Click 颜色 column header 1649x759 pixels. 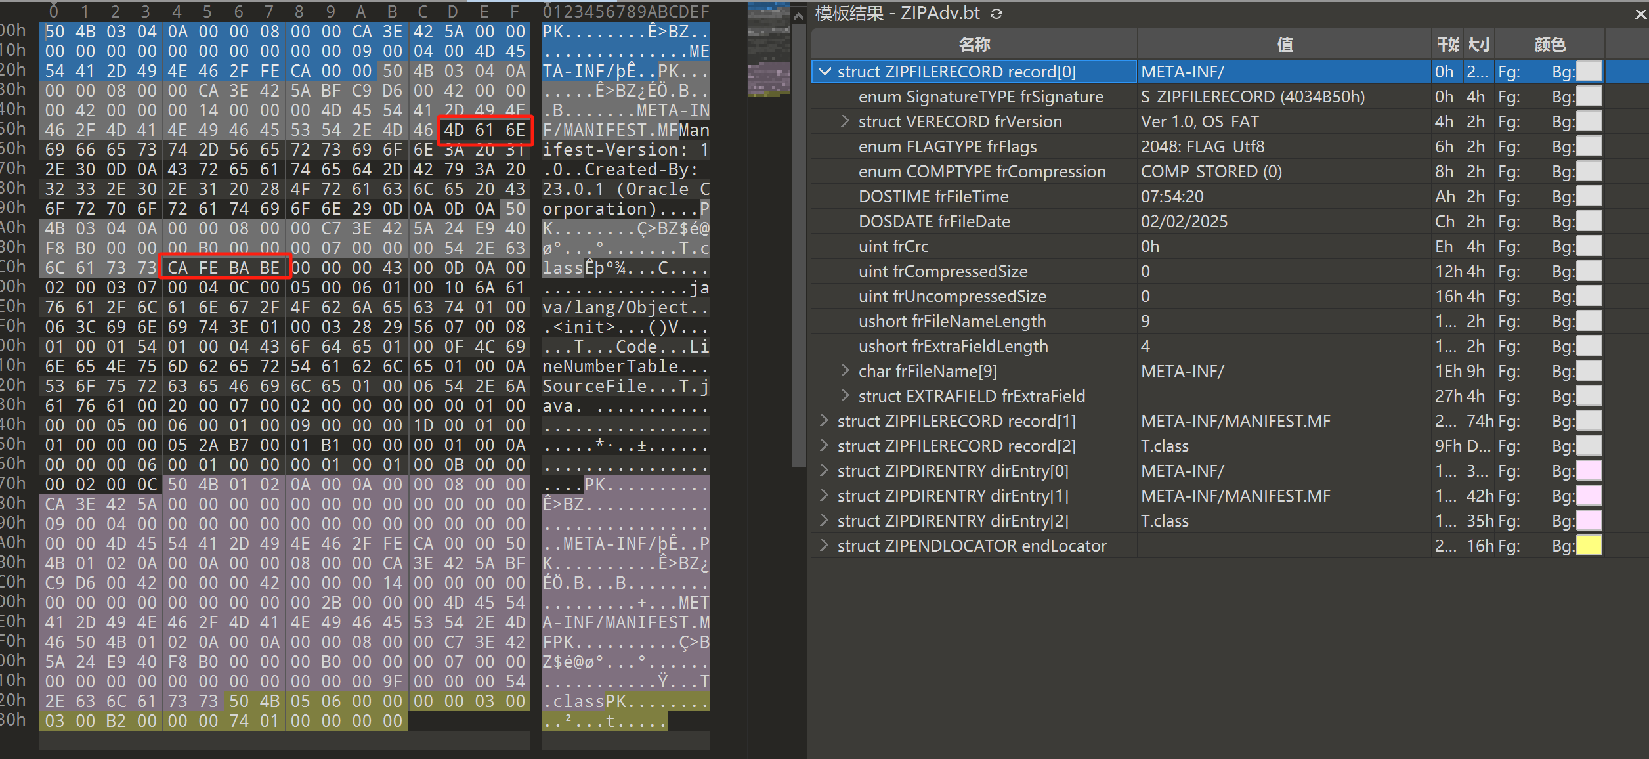point(1549,45)
